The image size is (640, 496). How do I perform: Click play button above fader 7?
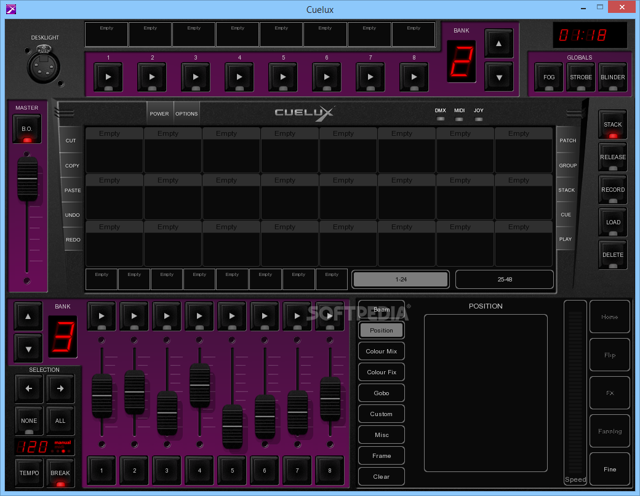coord(297,317)
